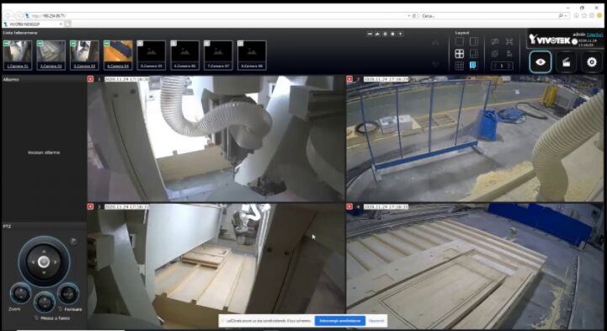Open the 1.Camera 01 thumbnail
Viewport: 607px width, 331px height.
pos(18,55)
